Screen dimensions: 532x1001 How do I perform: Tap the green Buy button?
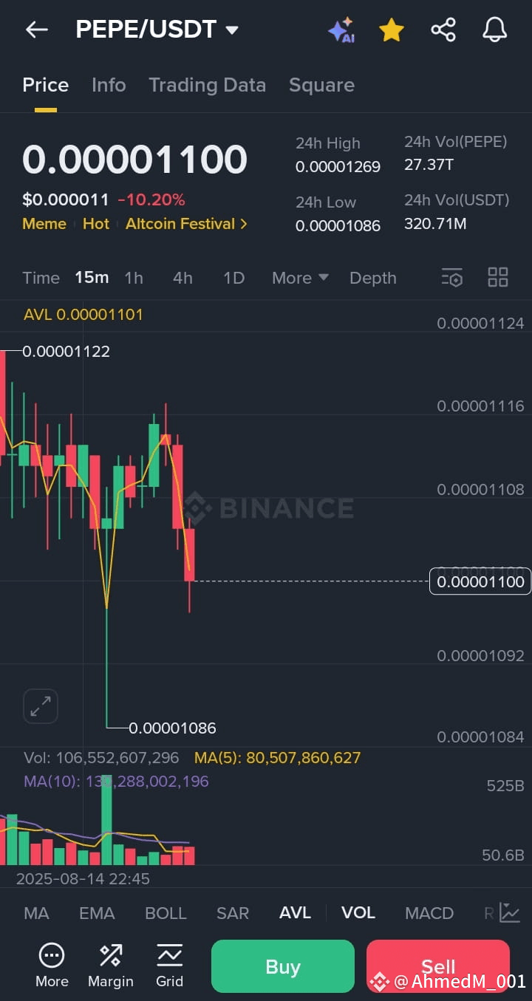click(283, 966)
